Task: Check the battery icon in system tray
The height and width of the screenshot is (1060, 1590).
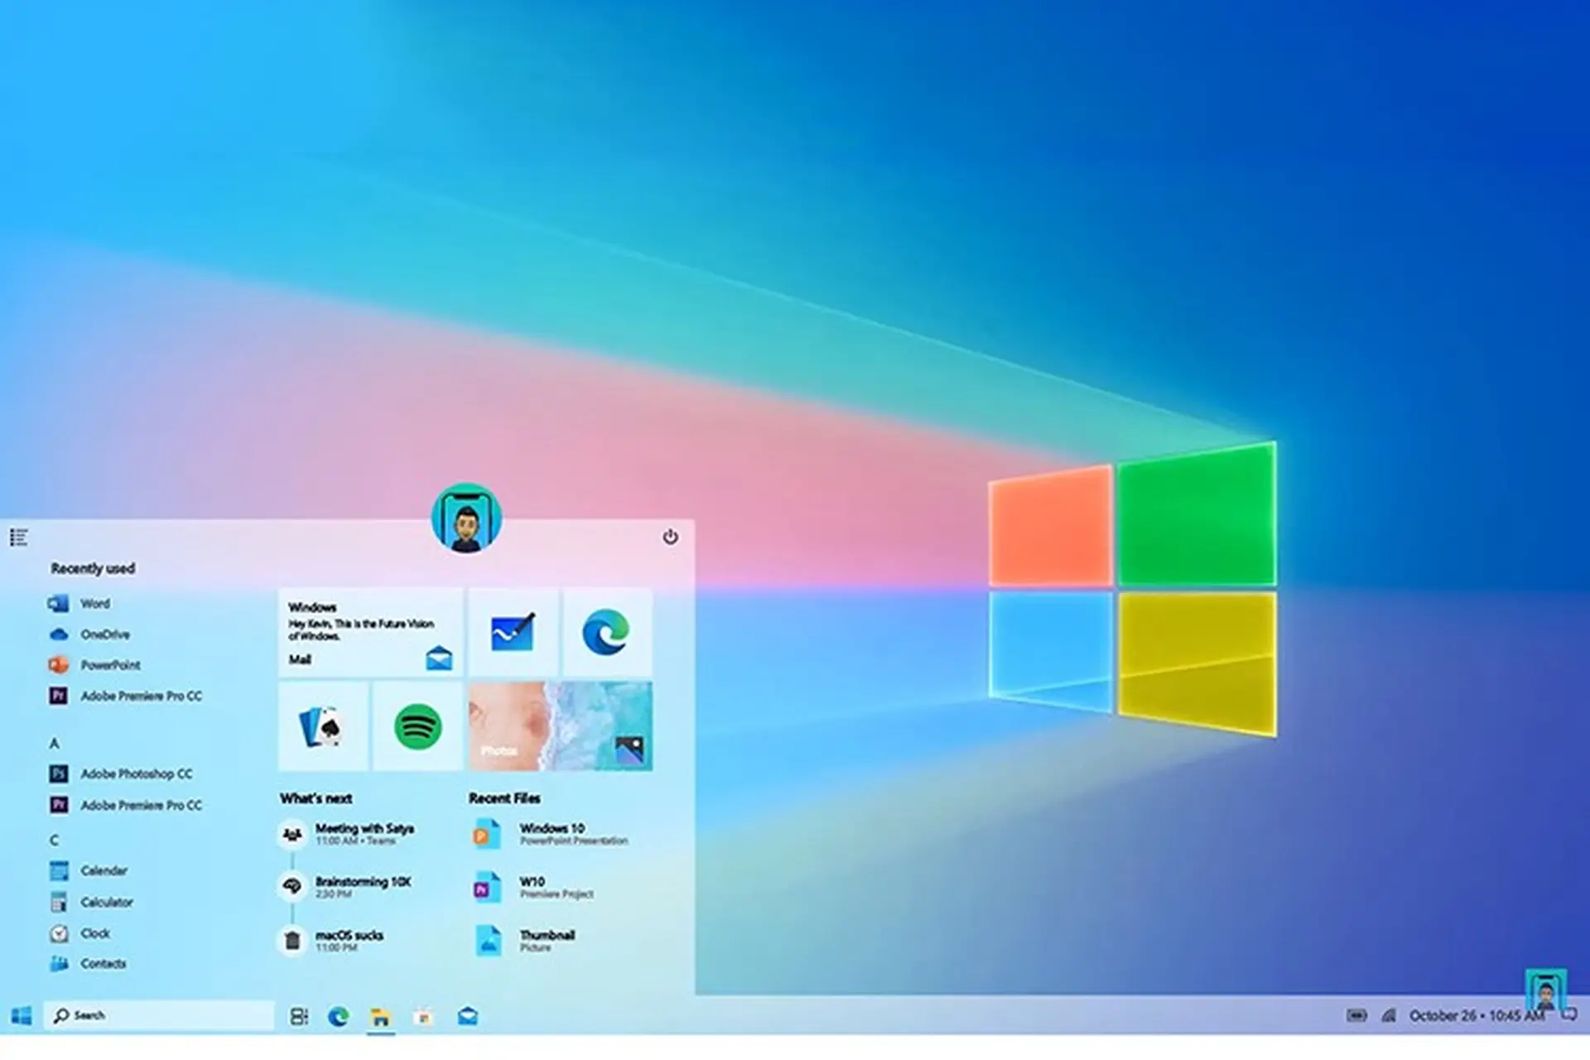Action: [1356, 1015]
